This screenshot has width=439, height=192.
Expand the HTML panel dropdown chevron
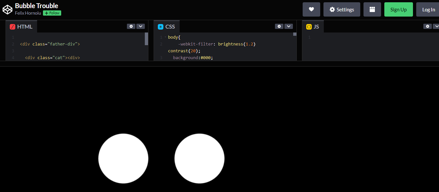[x=141, y=26]
